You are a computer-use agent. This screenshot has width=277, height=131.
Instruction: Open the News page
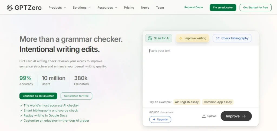pyautogui.click(x=145, y=8)
